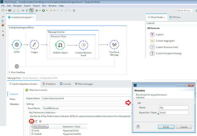This screenshot has width=197, height=136.
Task: Select the Metadata section in properties
Action: (14, 104)
